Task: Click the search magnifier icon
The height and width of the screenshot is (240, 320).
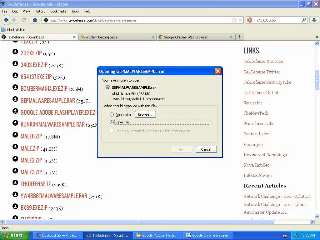Action: point(304,20)
